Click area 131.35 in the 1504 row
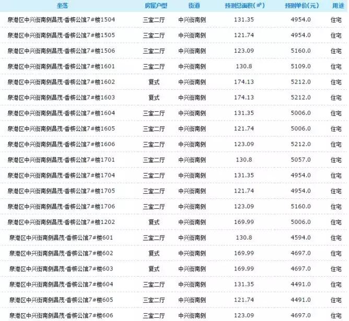 tap(244, 19)
